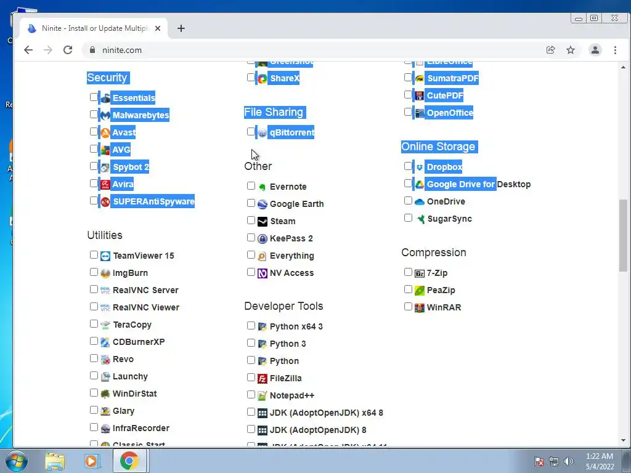
Task: Click the ninite.com address bar
Action: [314, 50]
